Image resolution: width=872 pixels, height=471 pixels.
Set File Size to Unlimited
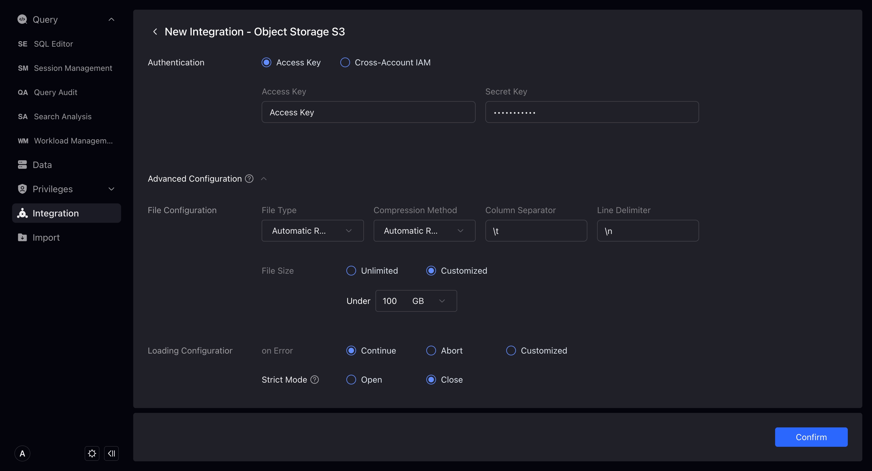tap(351, 270)
